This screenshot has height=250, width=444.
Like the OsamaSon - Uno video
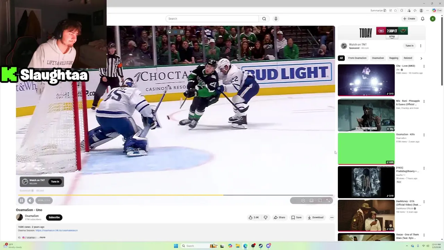coord(254,217)
